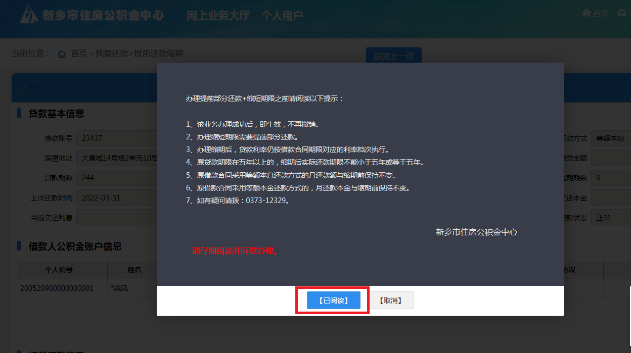This screenshot has width=631, height=353.
Task: Open the 网上业务大厅 menu item
Action: pos(218,16)
